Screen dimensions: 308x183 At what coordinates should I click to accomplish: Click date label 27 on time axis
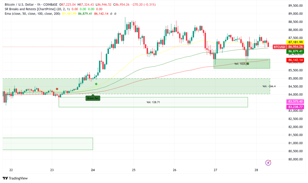pyautogui.click(x=215, y=170)
